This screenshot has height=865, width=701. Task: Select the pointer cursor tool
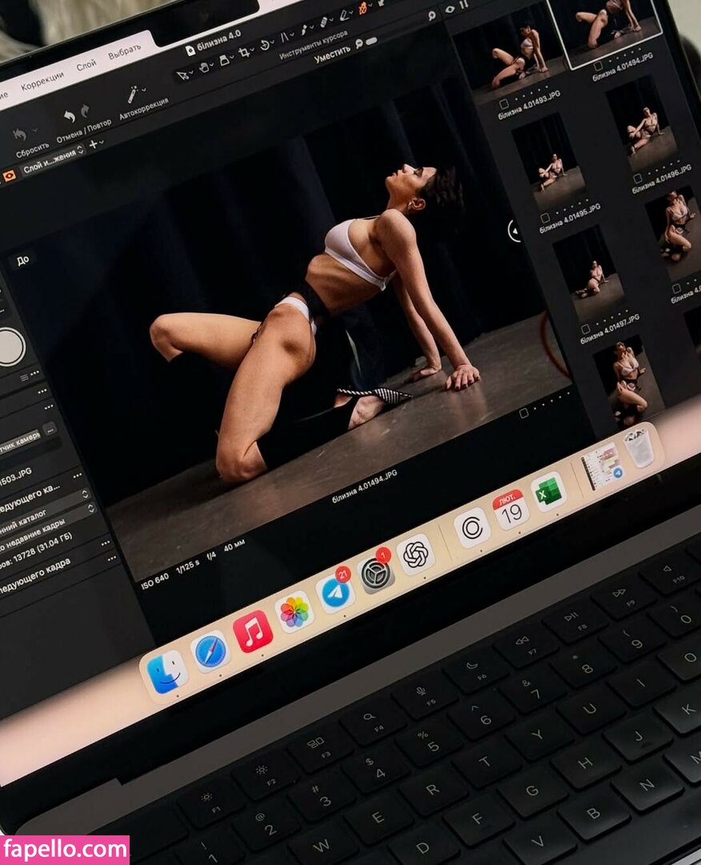(183, 75)
